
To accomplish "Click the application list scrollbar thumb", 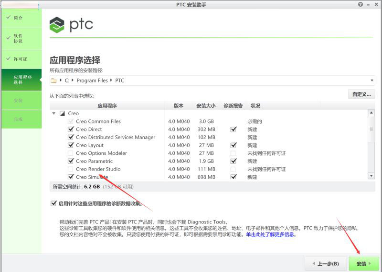I will (371, 129).
